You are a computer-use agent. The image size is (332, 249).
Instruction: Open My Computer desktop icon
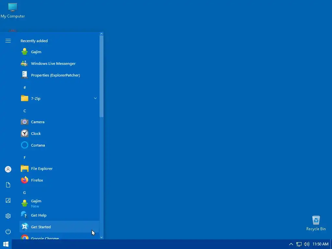(x=13, y=11)
